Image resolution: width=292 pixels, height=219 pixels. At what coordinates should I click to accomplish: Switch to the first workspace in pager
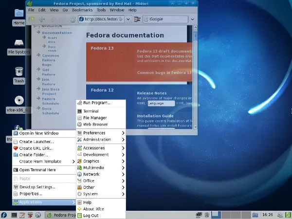tap(216, 215)
